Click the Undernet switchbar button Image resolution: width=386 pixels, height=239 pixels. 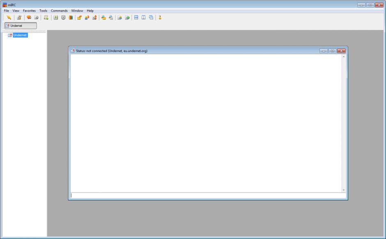21,25
